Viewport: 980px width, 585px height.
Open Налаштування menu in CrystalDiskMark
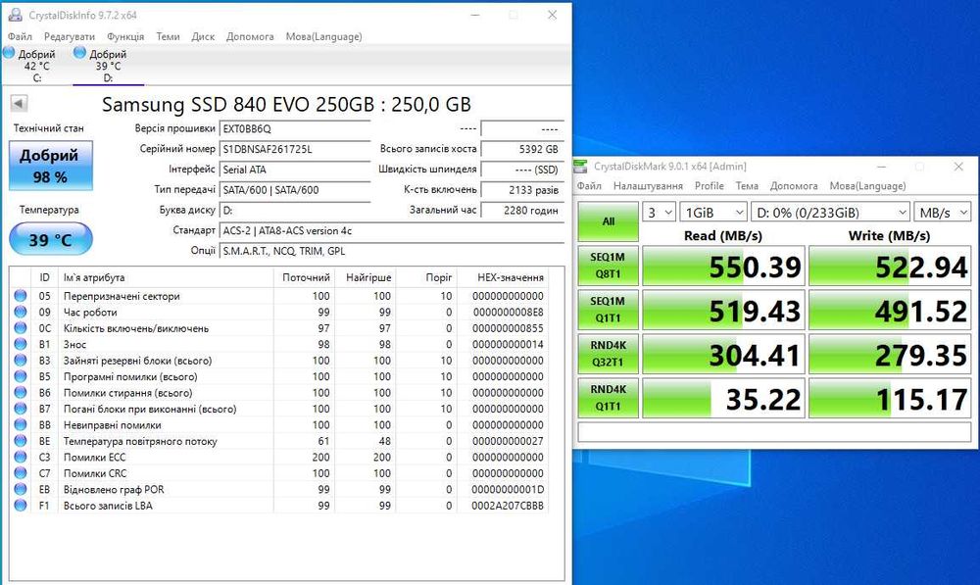pos(648,185)
